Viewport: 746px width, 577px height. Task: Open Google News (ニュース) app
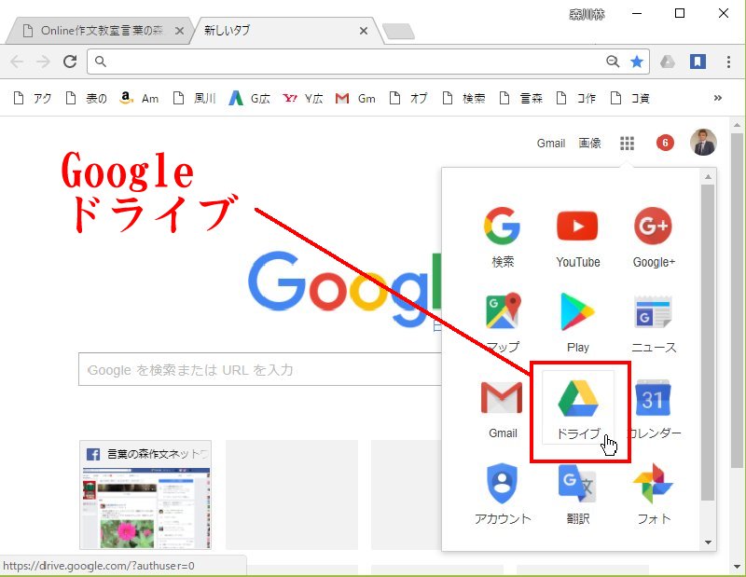[x=654, y=322]
